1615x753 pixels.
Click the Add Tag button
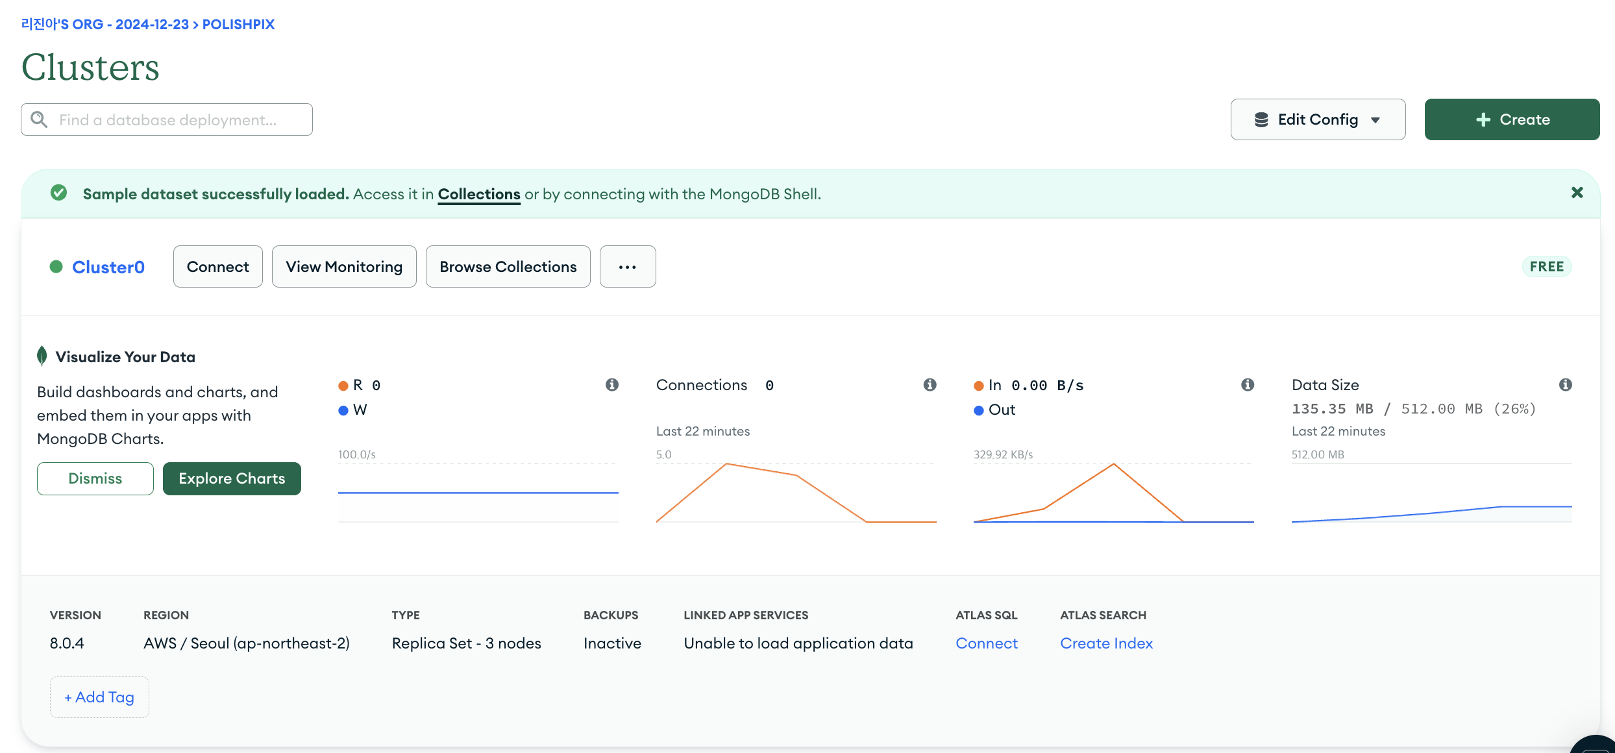[x=99, y=697]
